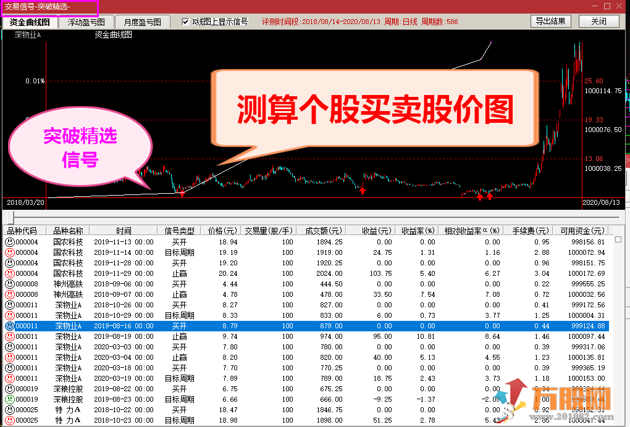
Task: Click the table's vertical scrollbar top box
Action: 618,239
